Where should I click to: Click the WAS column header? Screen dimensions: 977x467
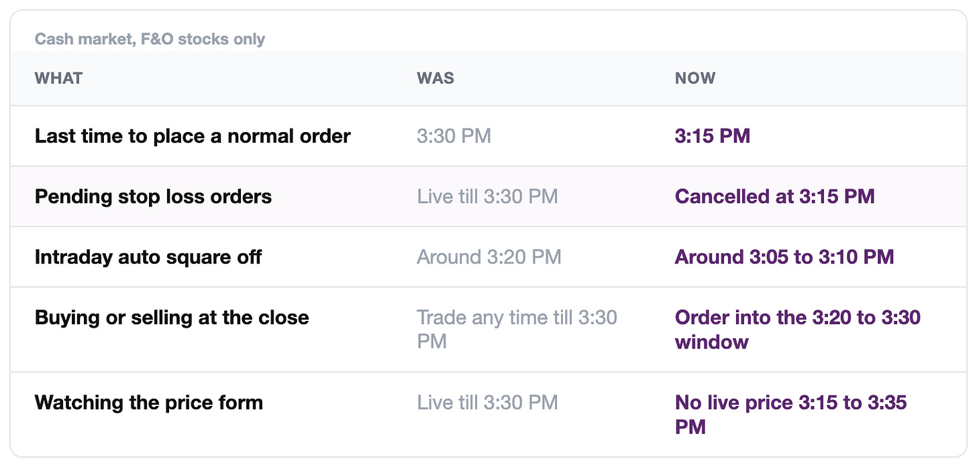coord(435,78)
